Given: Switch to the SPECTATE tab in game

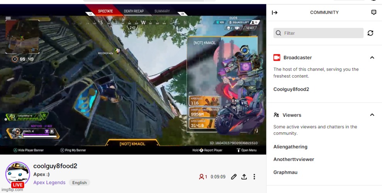Looking at the screenshot, I should 105,11.
